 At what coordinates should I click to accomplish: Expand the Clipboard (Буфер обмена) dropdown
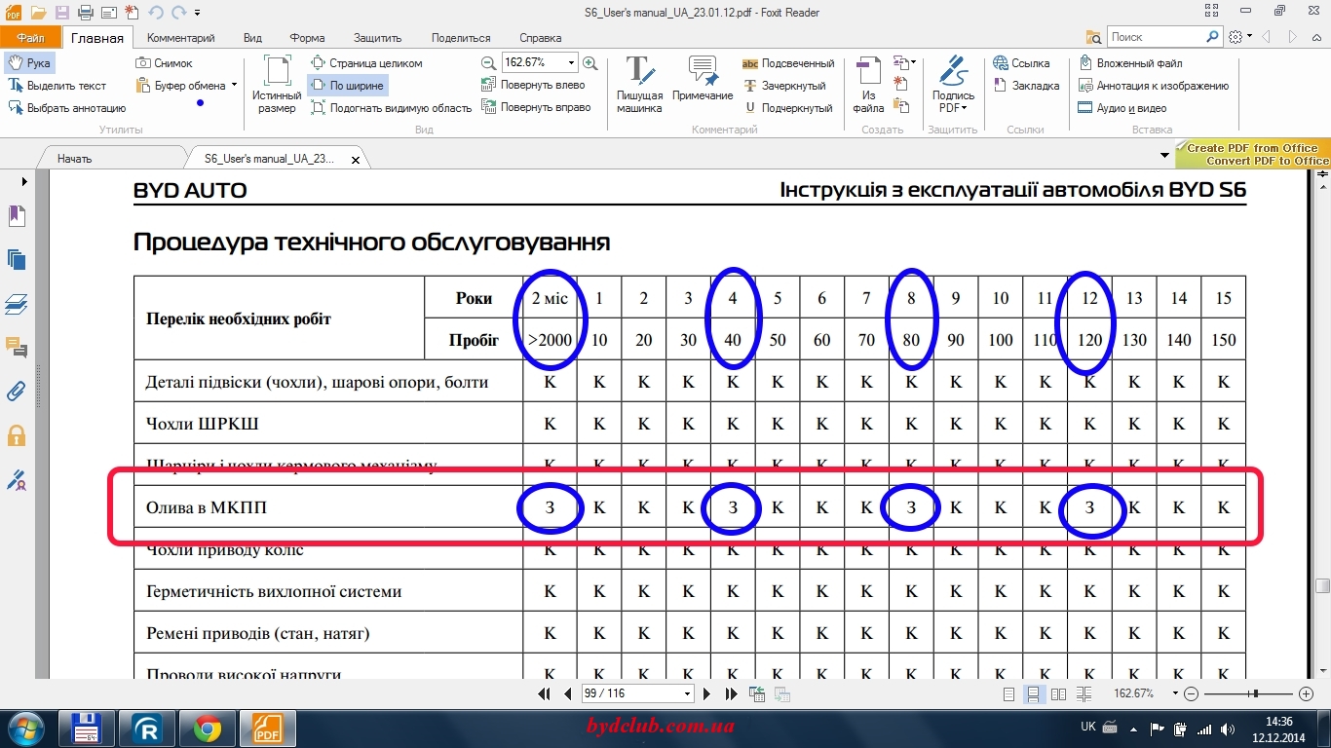point(234,86)
